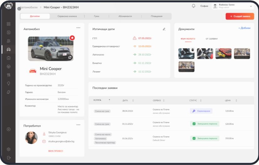Open the София city selector
259x165 pixels.
[x=204, y=6]
